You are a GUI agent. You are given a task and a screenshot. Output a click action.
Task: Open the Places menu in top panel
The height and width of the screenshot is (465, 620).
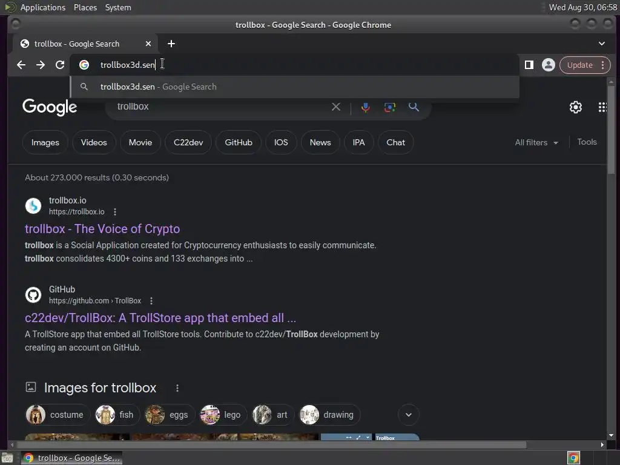coord(85,7)
